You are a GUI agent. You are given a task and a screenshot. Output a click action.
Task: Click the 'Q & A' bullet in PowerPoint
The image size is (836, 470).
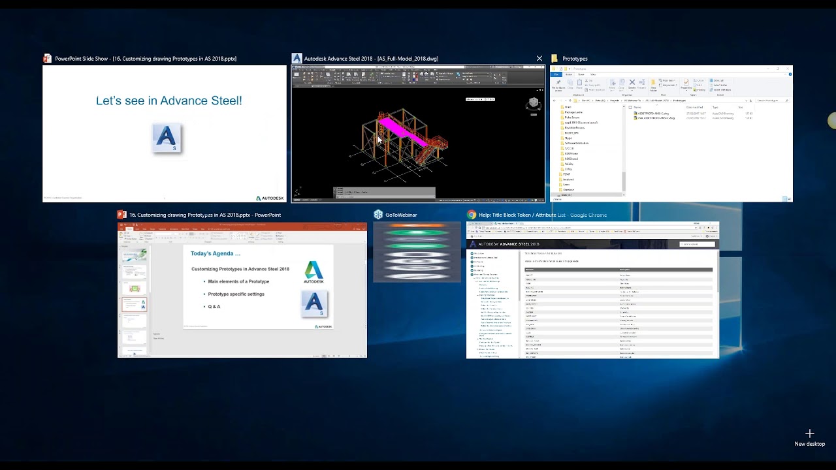point(214,306)
